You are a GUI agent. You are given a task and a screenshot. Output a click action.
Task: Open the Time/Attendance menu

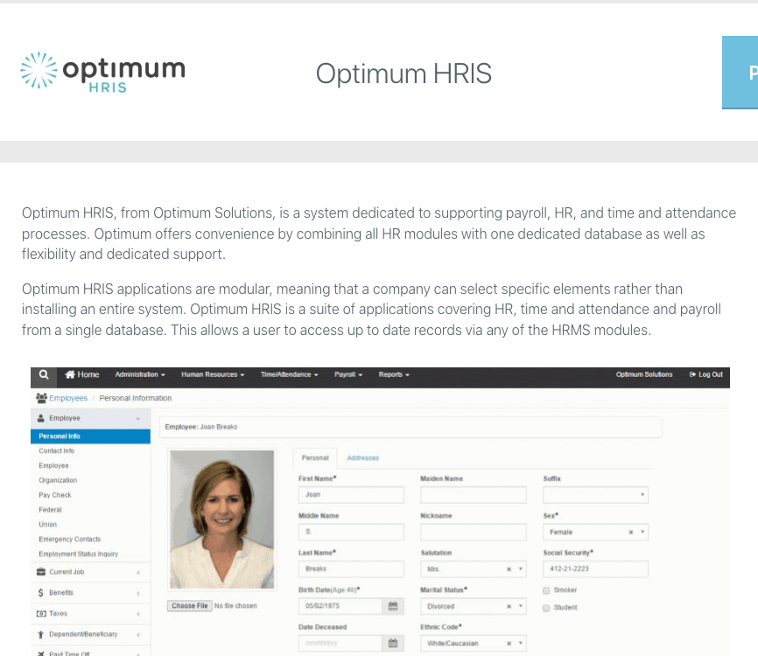coord(289,374)
